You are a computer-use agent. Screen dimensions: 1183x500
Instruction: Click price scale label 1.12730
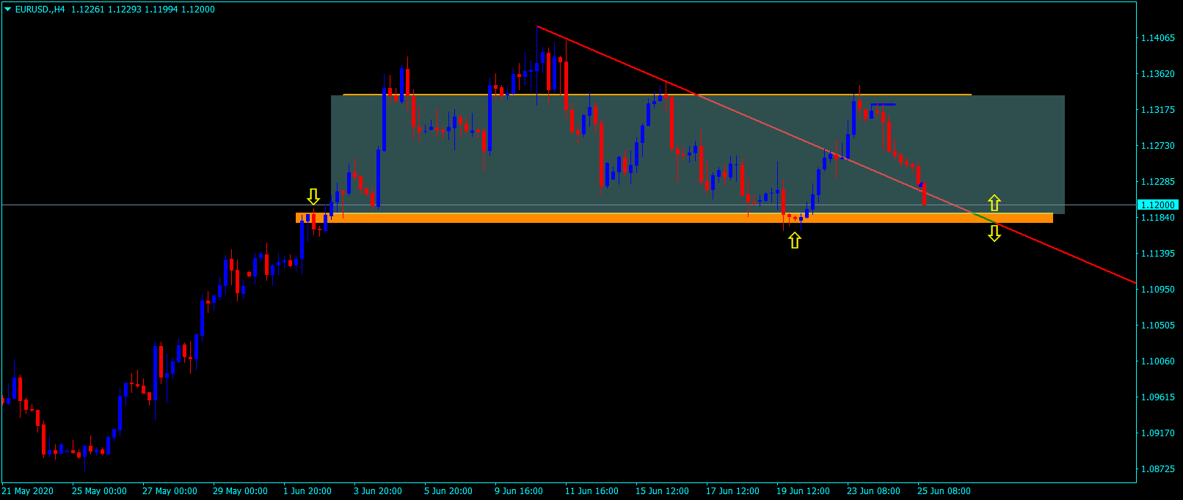coord(1157,146)
